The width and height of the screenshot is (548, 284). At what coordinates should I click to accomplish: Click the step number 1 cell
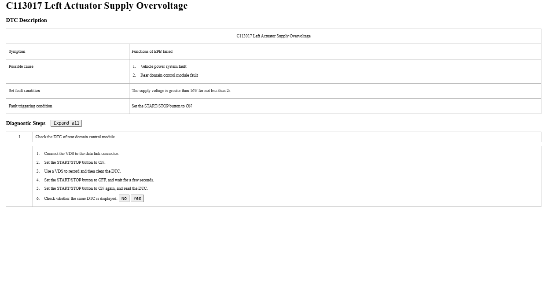(19, 137)
